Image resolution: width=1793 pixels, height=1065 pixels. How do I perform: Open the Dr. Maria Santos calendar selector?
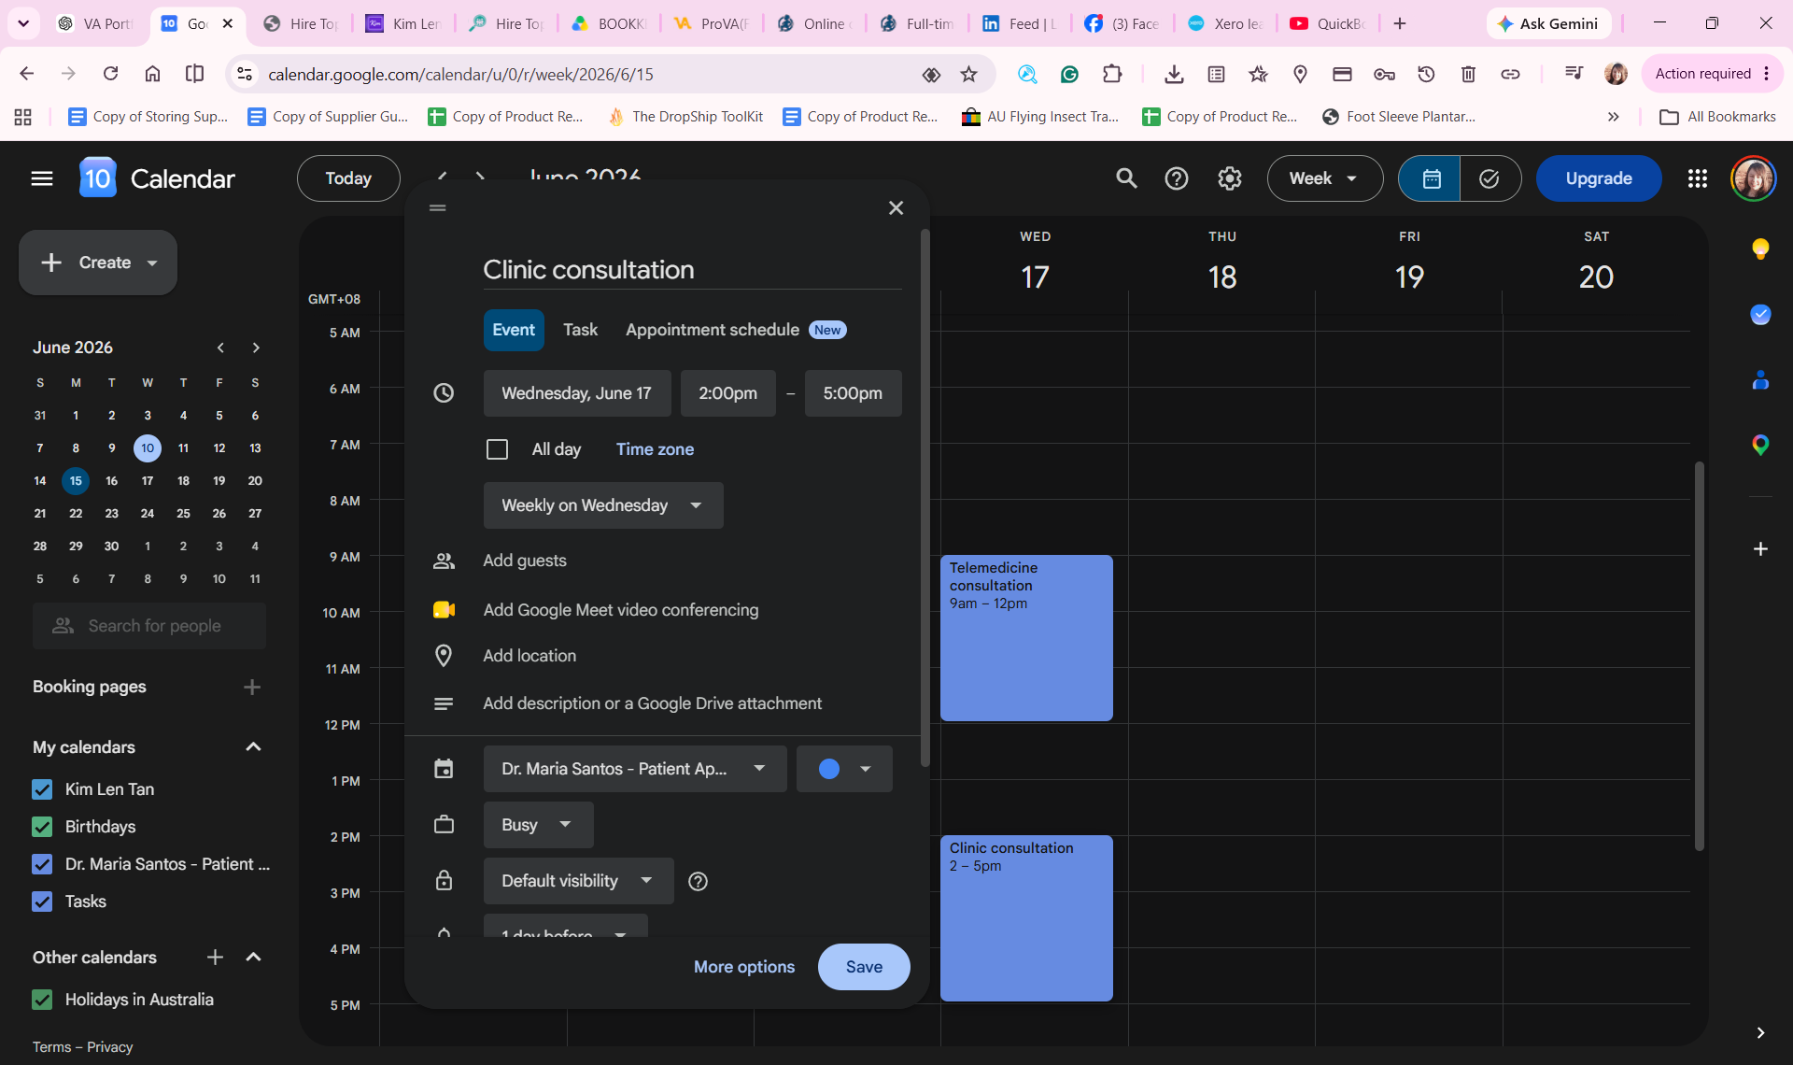(635, 769)
